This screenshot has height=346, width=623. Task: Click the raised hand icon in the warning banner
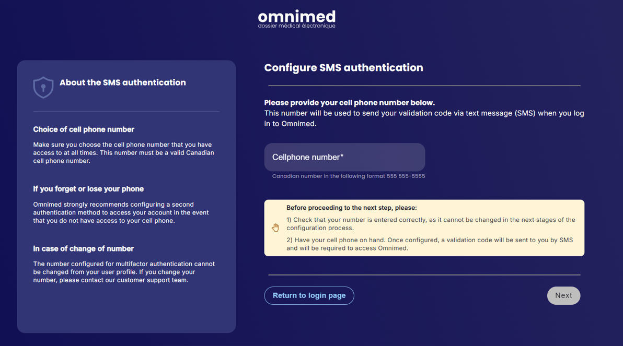coord(275,228)
